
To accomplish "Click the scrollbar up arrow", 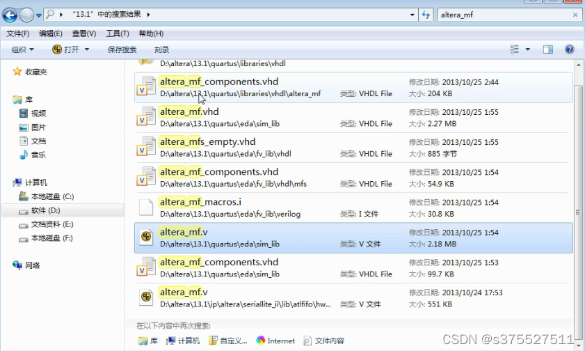I will tap(578, 65).
